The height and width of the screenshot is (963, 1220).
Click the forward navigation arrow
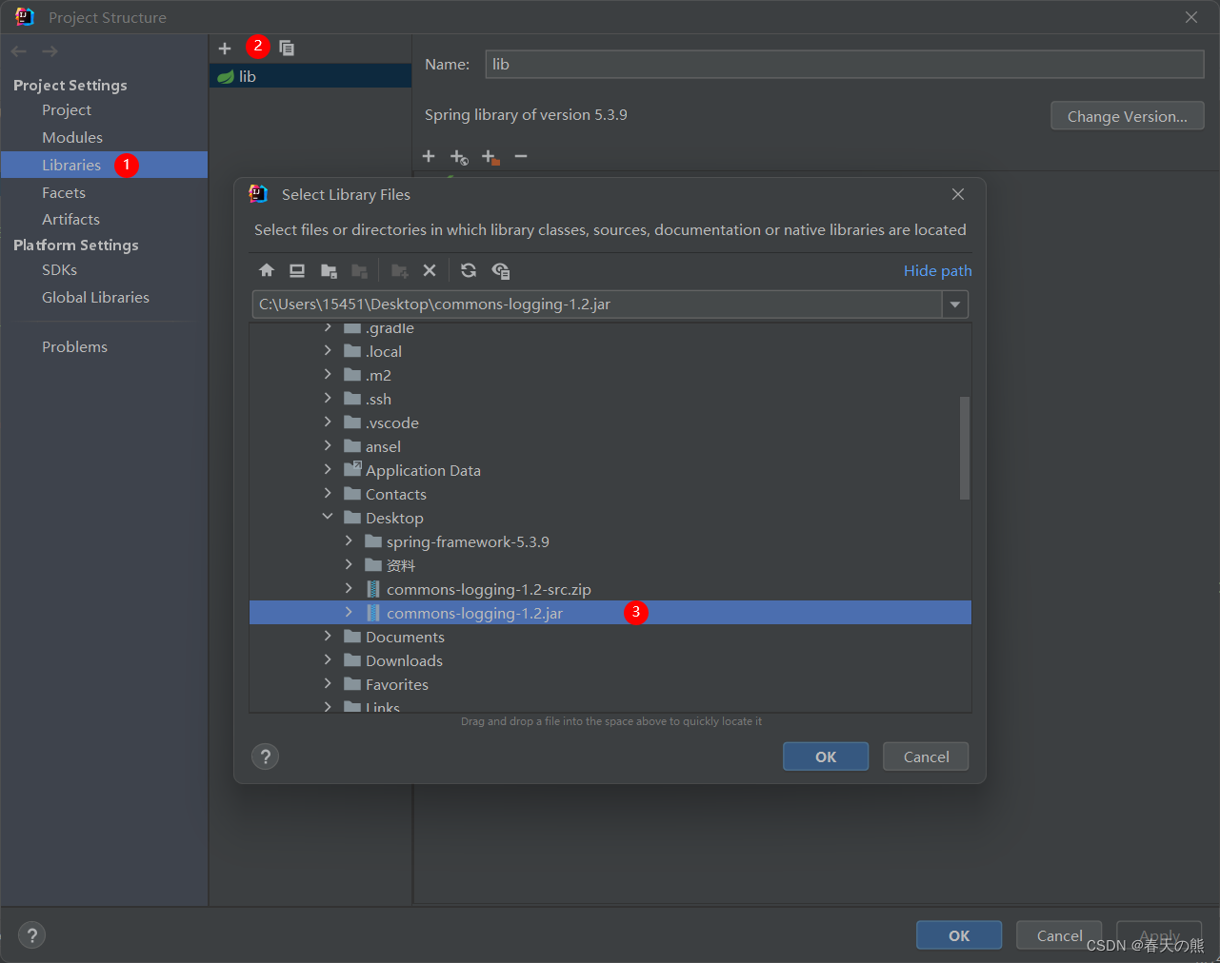pyautogui.click(x=50, y=51)
